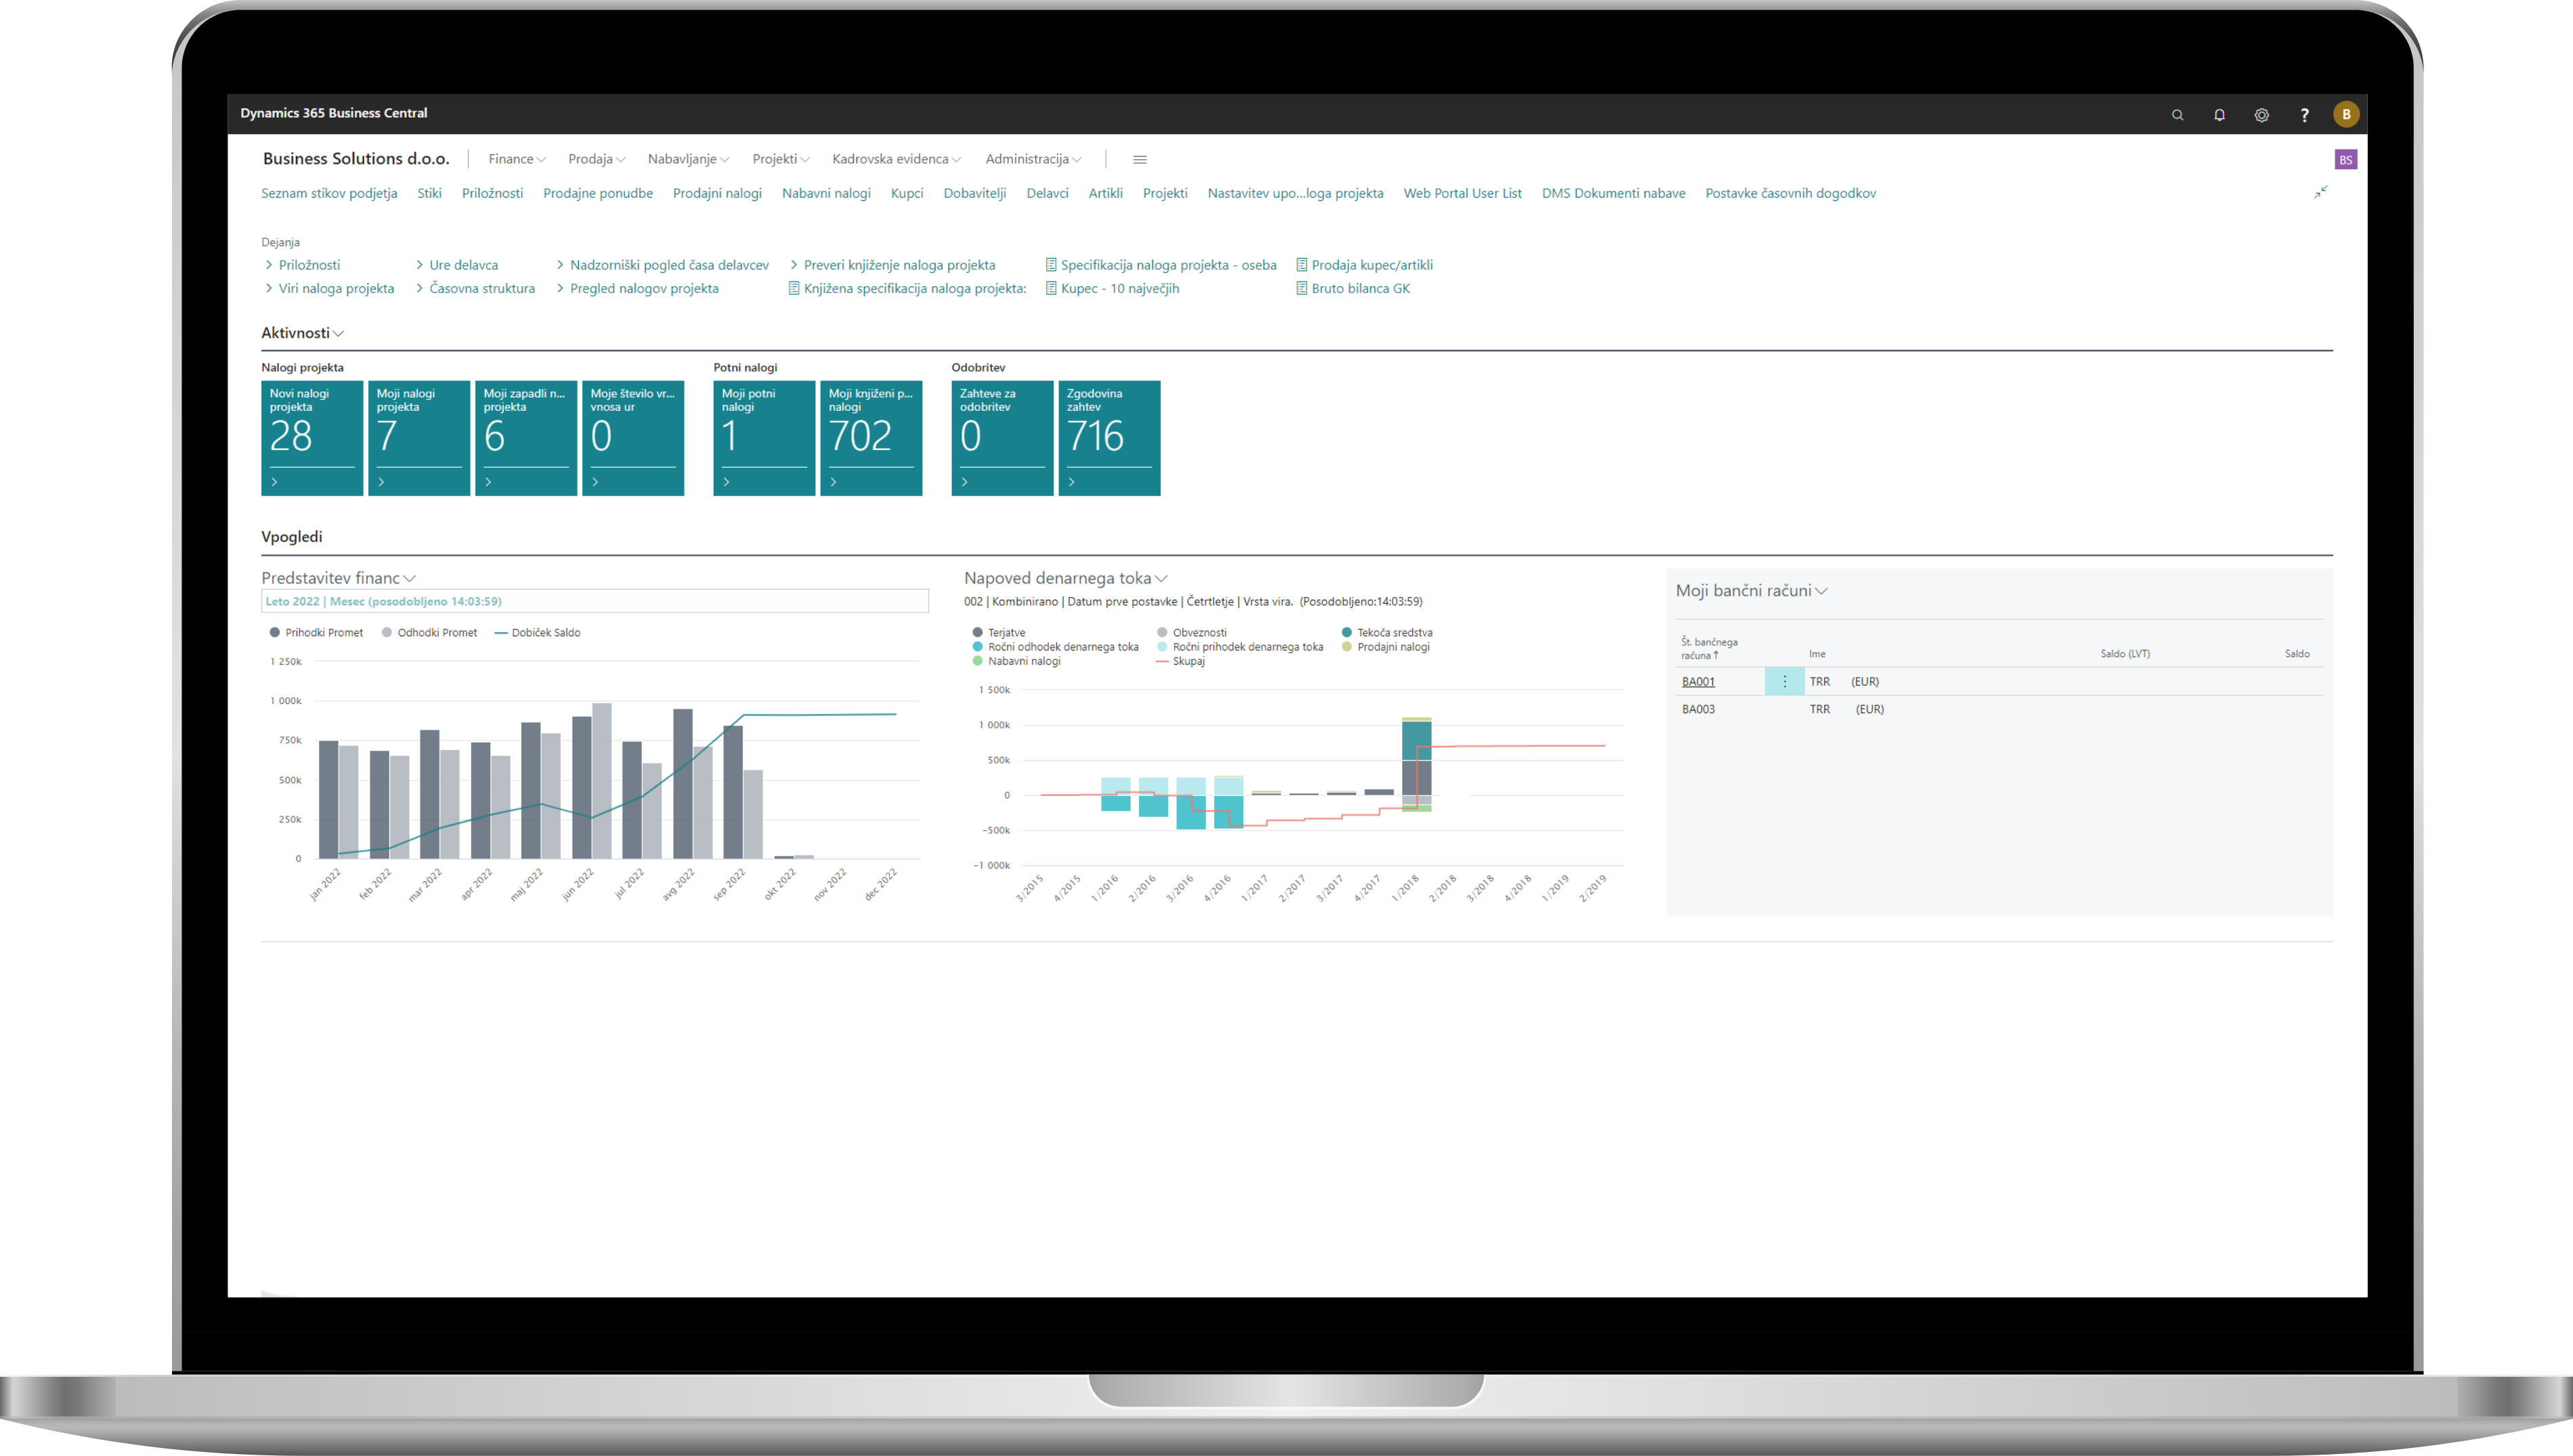
Task: Expand the Nabavljanje menu
Action: click(688, 159)
